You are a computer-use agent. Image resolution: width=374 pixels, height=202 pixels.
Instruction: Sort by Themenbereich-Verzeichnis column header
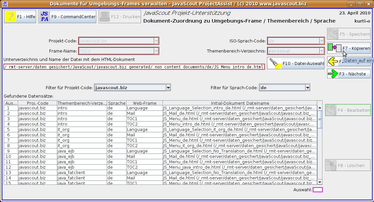81,103
